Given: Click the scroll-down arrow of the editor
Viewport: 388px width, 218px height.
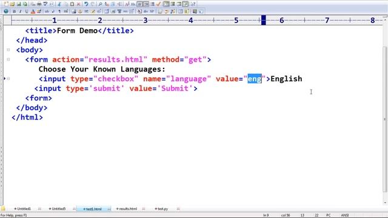Looking at the screenshot, I should 385,203.
